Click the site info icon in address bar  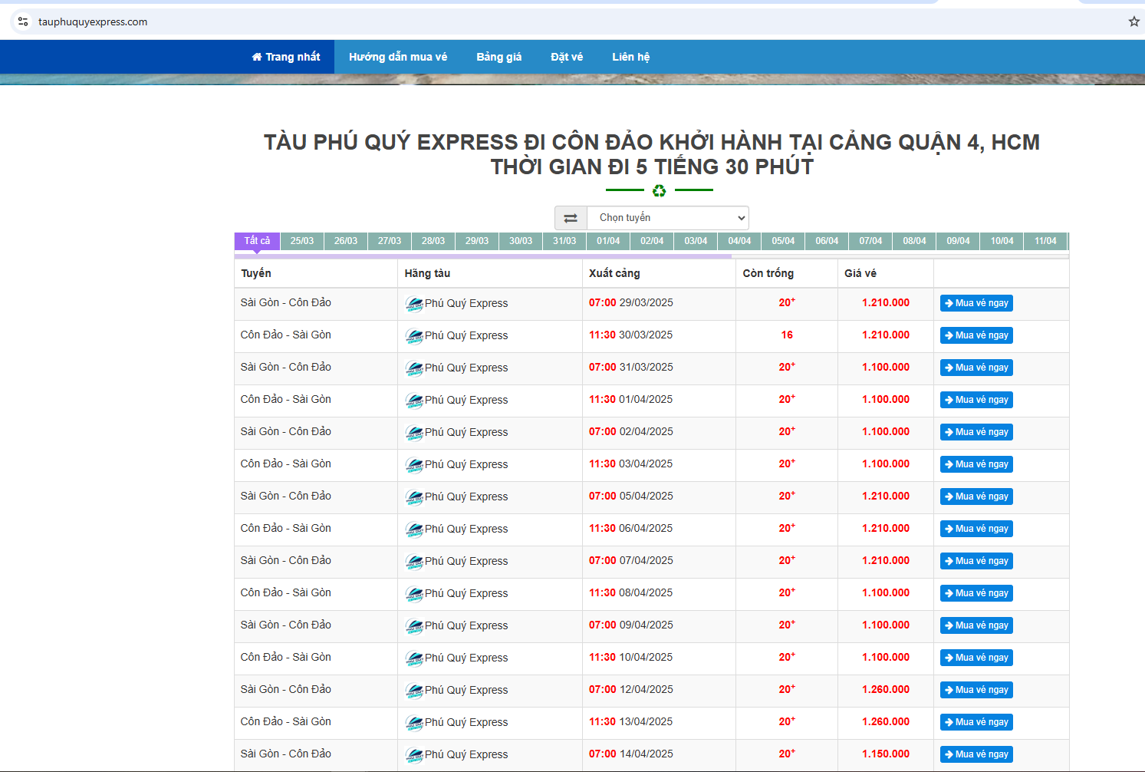pos(23,21)
